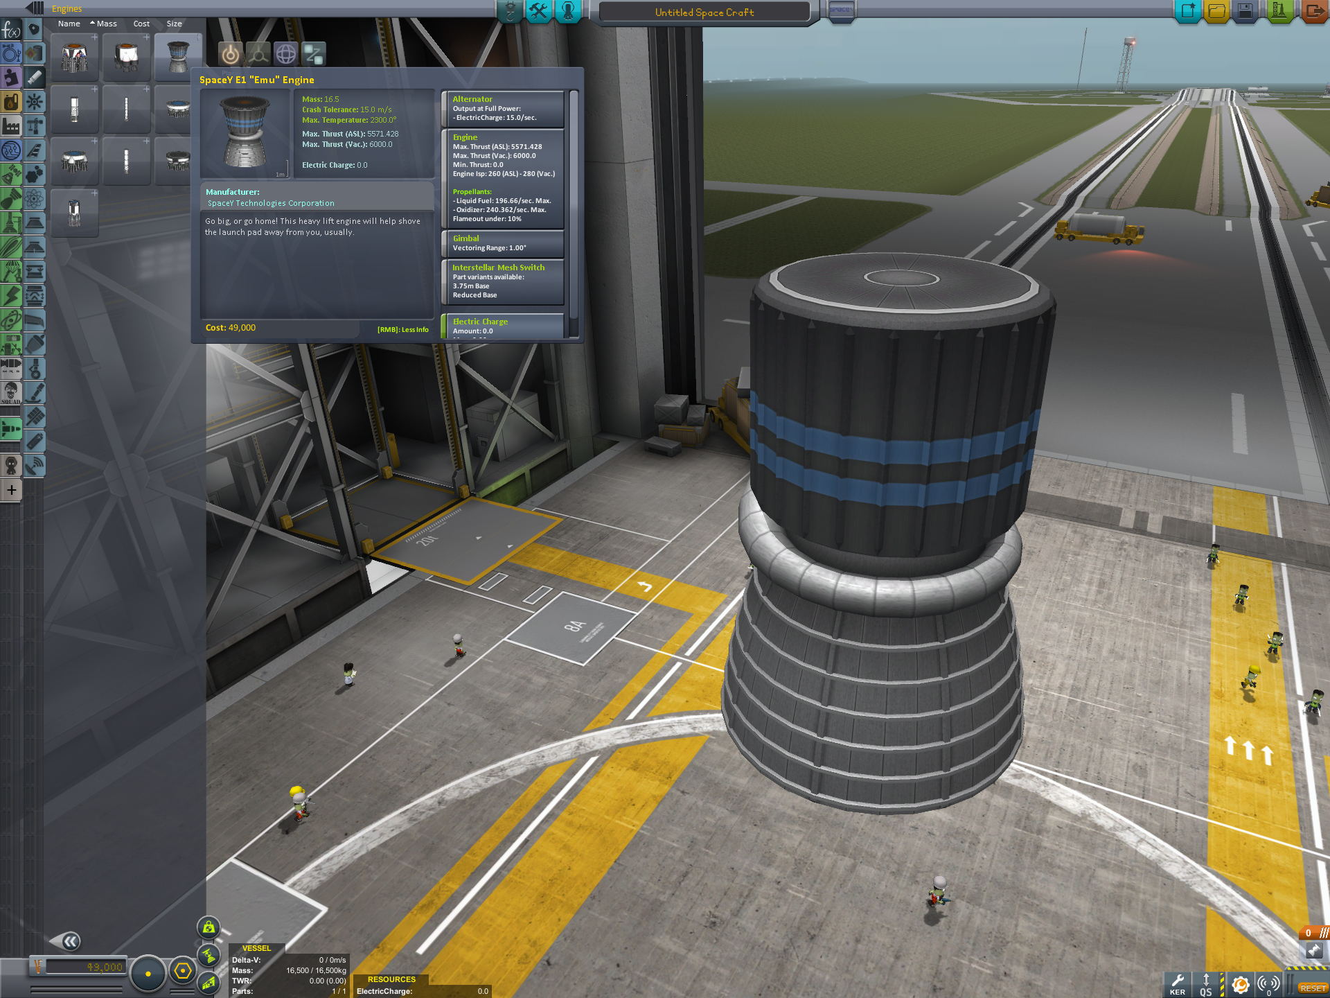The height and width of the screenshot is (998, 1330).
Task: Click the '[RMB]: Less Info' text
Action: (x=403, y=330)
